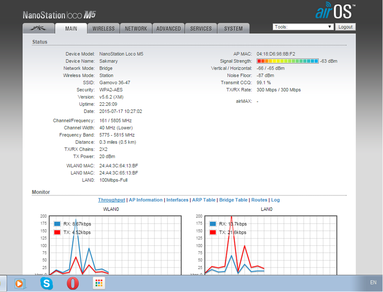Viewport: 383px width, 292px height.
Task: Click the Noise Floor value -87 dBm
Action: click(265, 76)
